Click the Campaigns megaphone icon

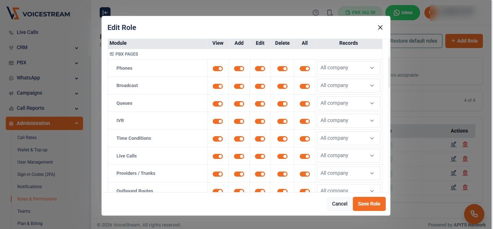point(11,93)
